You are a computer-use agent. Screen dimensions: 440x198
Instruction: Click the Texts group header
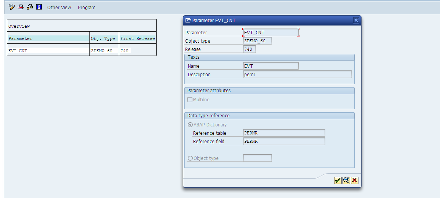(269, 57)
